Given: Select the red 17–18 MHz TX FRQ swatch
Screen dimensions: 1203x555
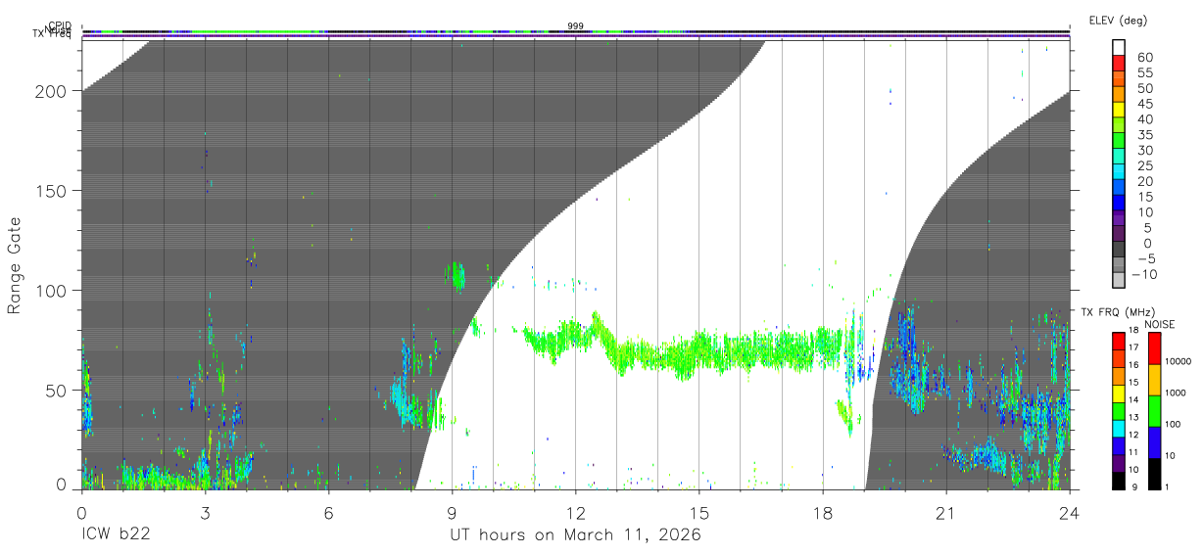Looking at the screenshot, I should click(1119, 342).
